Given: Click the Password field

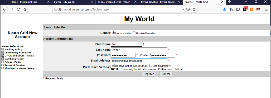Looking at the screenshot, I should 123,55.
